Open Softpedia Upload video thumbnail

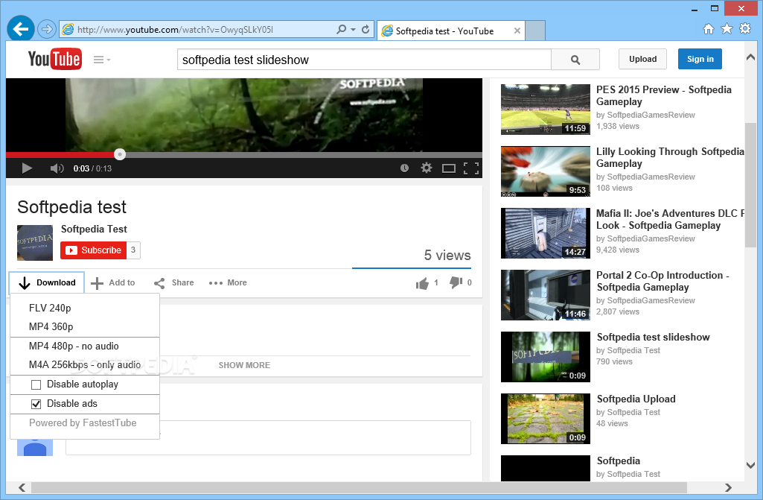[x=546, y=419]
